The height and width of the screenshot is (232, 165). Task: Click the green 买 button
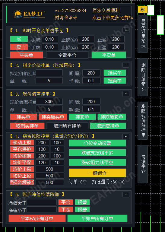point(19,39)
